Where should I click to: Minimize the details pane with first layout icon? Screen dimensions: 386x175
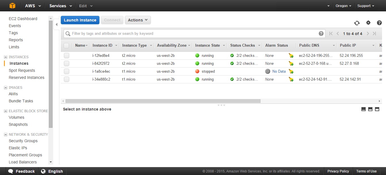coord(364,109)
